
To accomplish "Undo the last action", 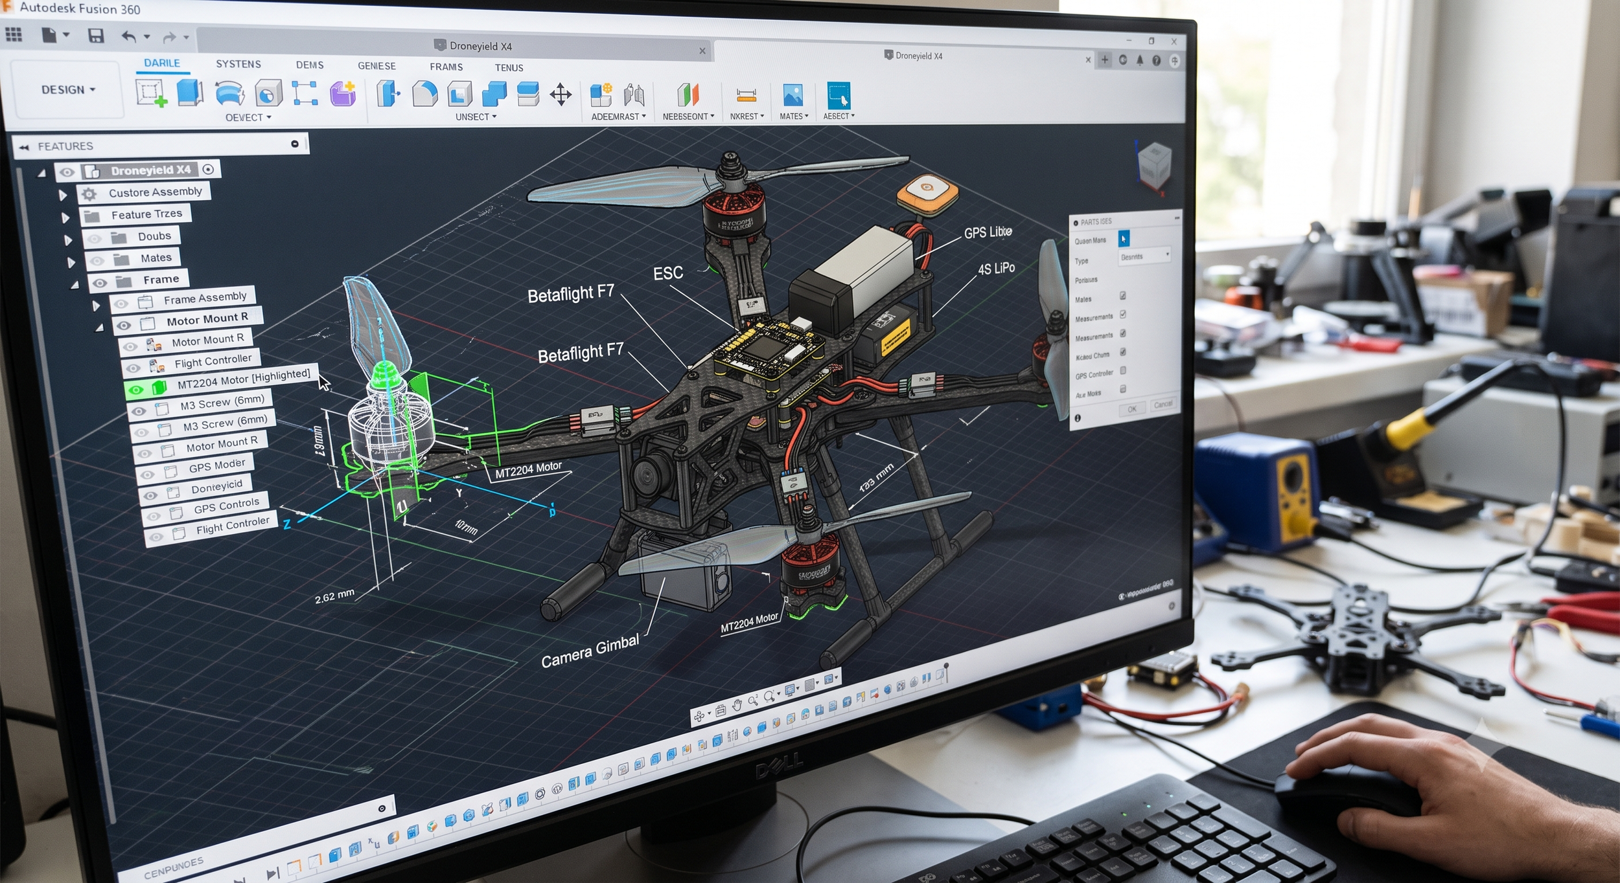I will pyautogui.click(x=129, y=37).
